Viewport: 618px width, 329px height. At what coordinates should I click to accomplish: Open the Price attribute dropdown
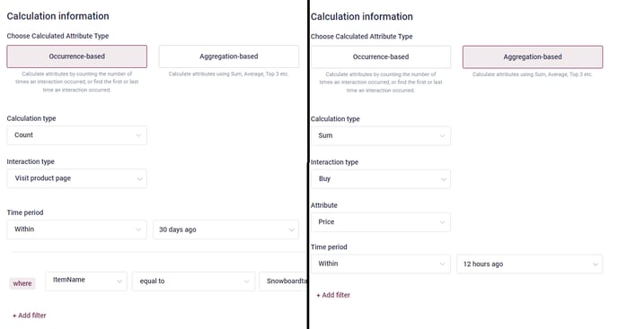[381, 222]
